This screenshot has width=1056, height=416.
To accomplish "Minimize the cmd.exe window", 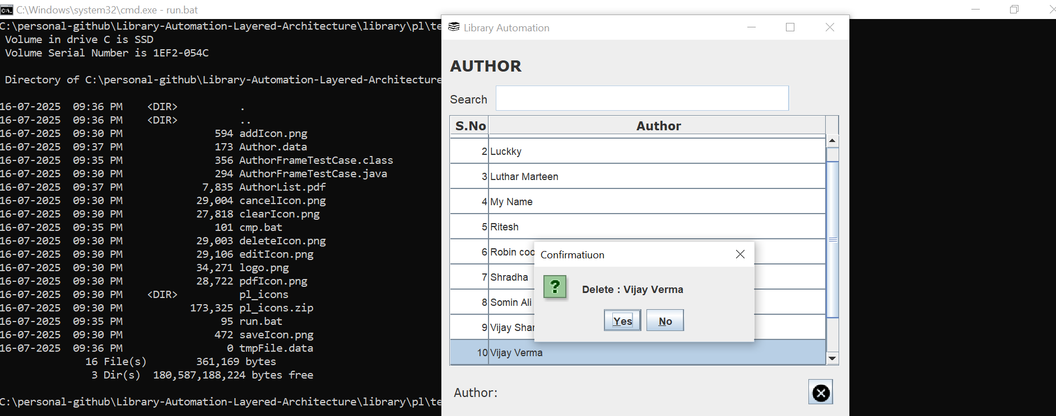I will coord(975,10).
